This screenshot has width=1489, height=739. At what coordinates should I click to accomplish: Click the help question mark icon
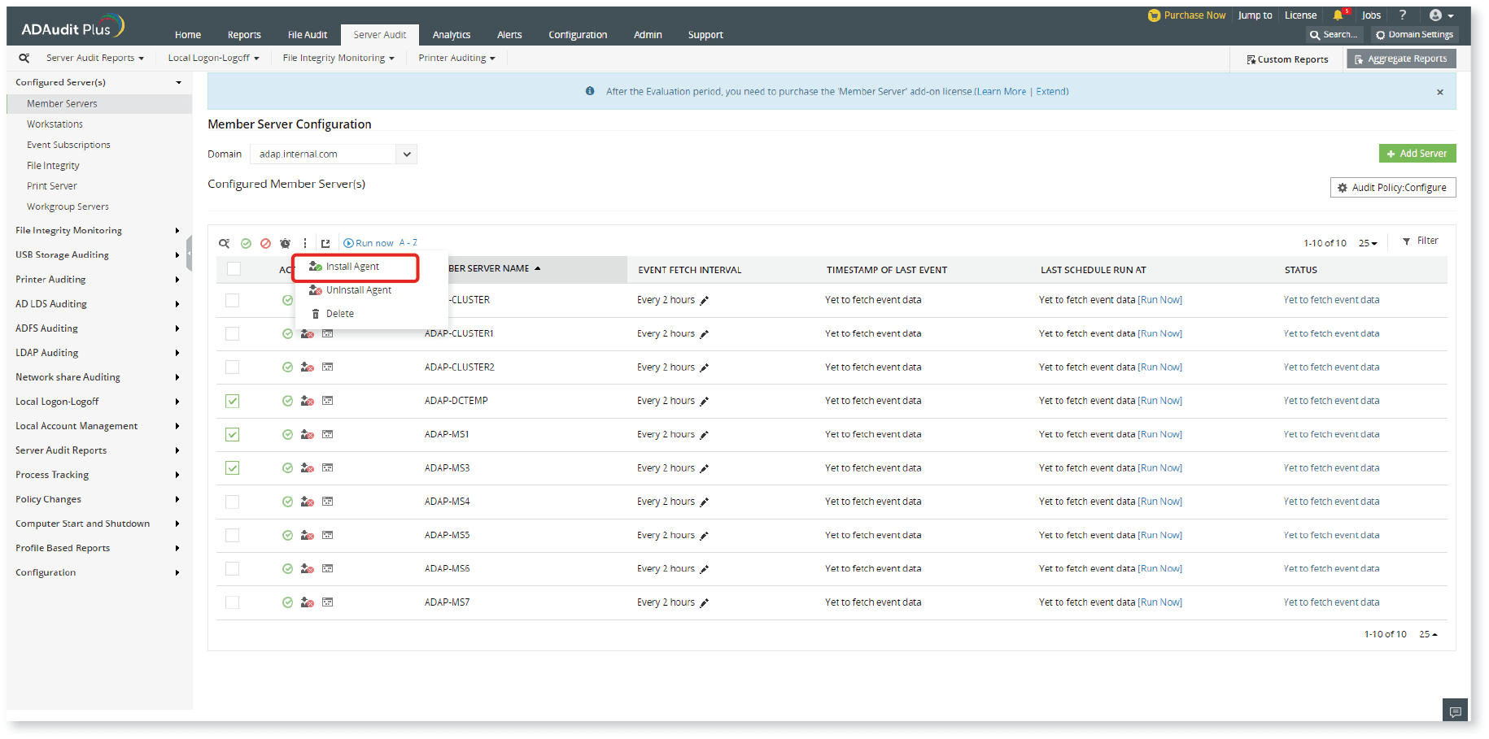tap(1403, 15)
